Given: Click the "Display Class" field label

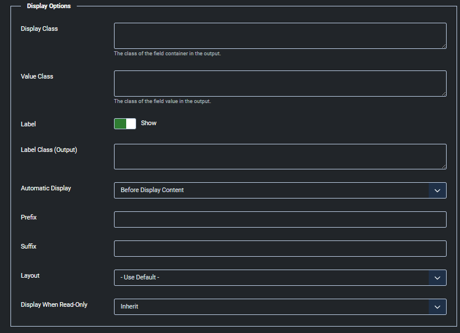Looking at the screenshot, I should tap(40, 29).
